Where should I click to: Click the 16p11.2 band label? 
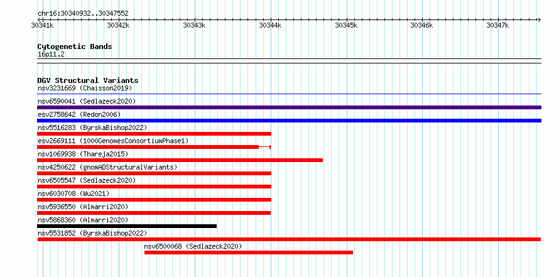pos(51,55)
